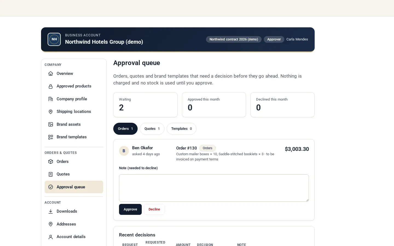Open Brand templates page
Screen dimensions: 394x246
(x=74, y=137)
